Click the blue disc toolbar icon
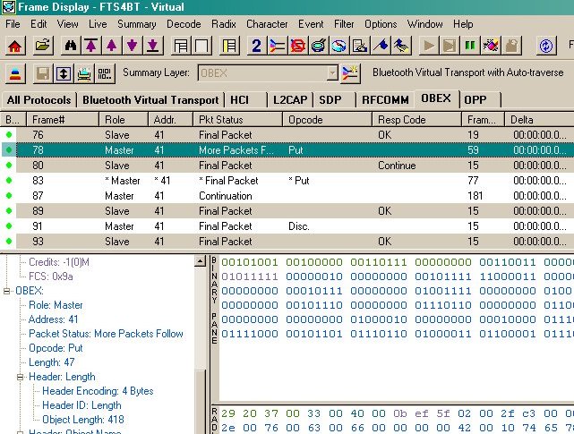 pos(339,46)
